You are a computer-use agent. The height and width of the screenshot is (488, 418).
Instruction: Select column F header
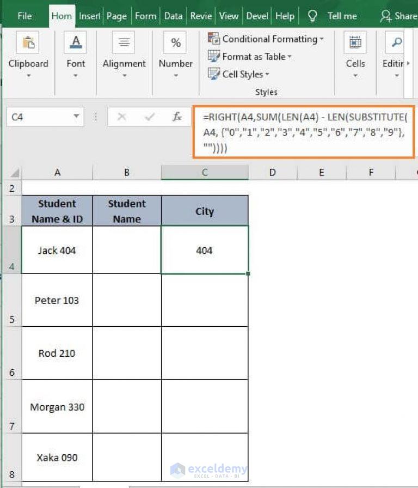click(371, 173)
